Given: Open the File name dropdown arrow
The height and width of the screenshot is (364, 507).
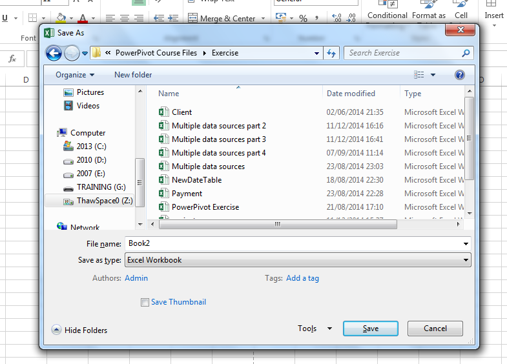Looking at the screenshot, I should pyautogui.click(x=466, y=244).
